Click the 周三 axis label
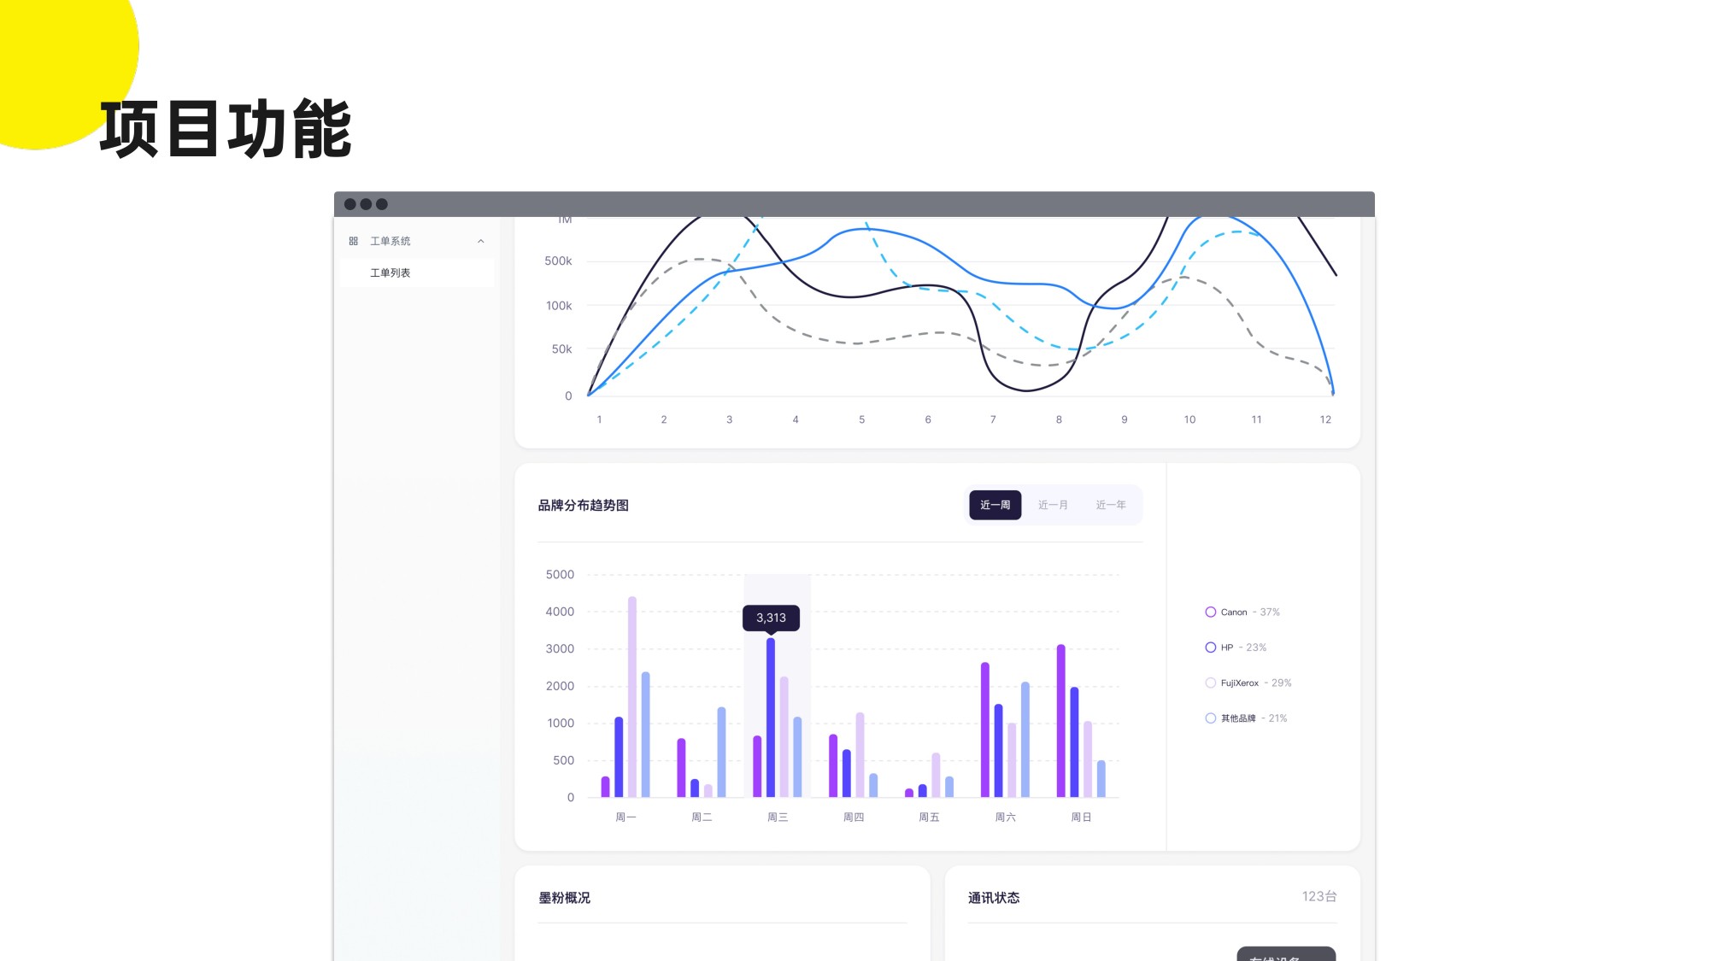The width and height of the screenshot is (1709, 961). point(778,817)
